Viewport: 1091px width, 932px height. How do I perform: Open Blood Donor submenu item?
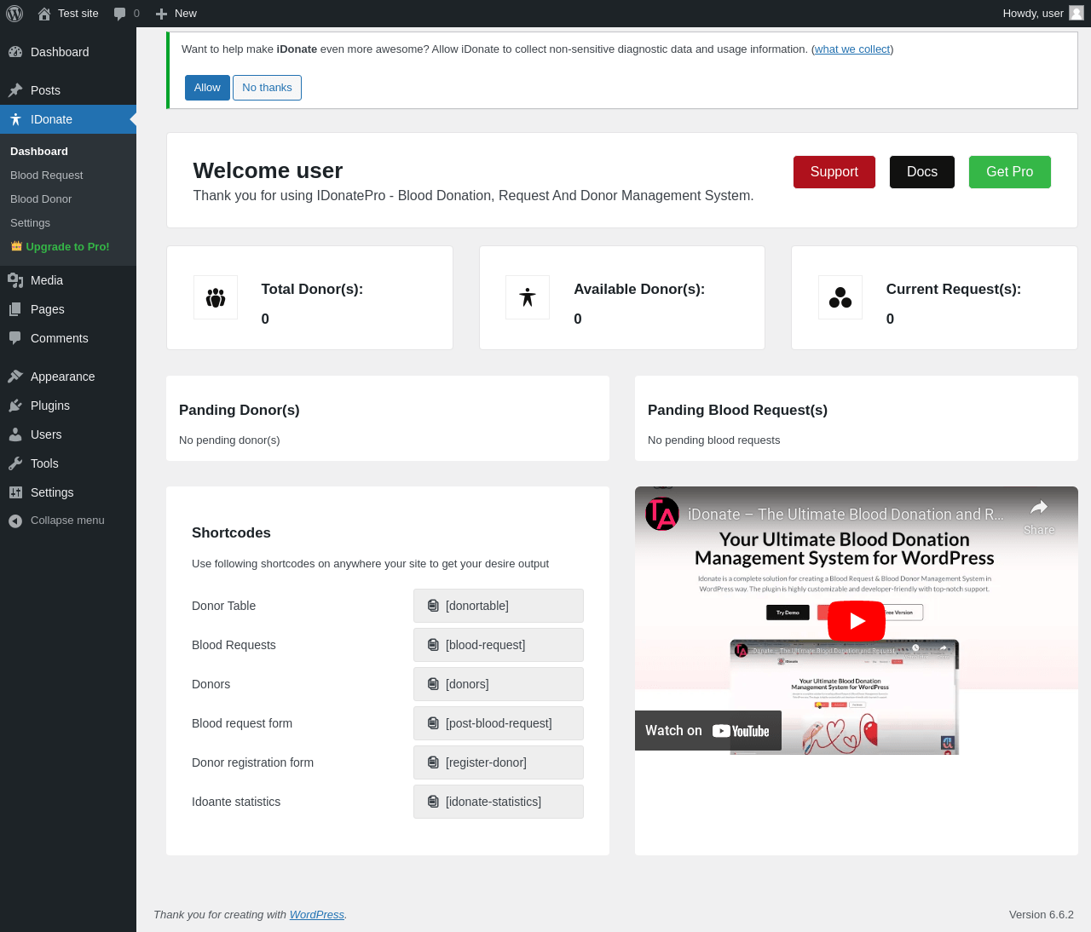click(x=41, y=199)
